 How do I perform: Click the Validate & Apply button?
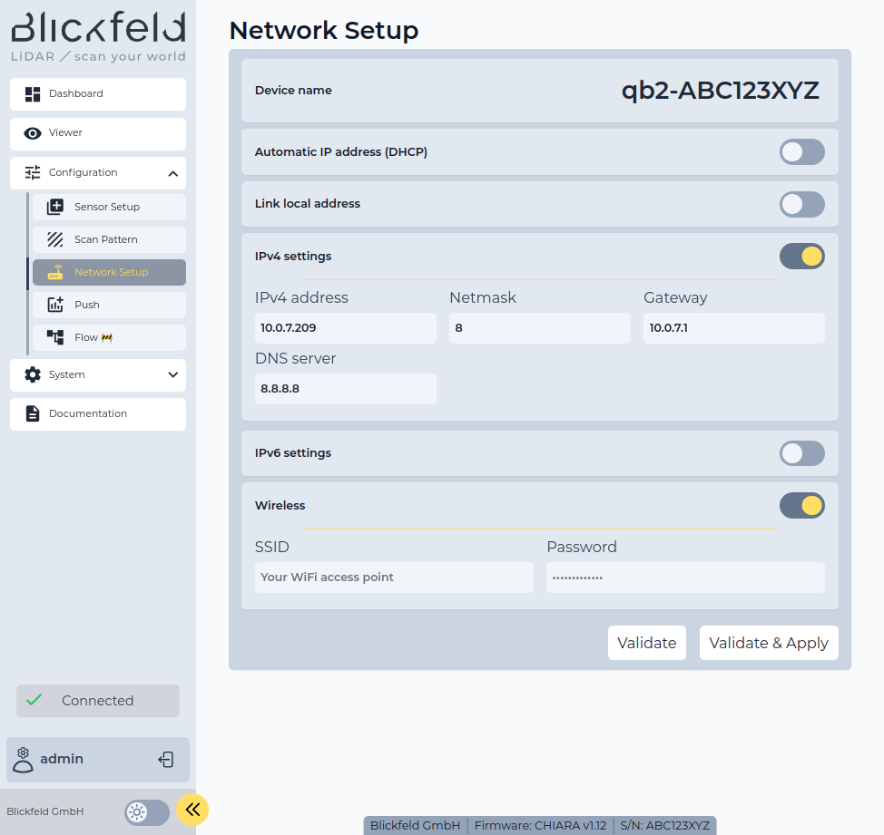(x=769, y=643)
